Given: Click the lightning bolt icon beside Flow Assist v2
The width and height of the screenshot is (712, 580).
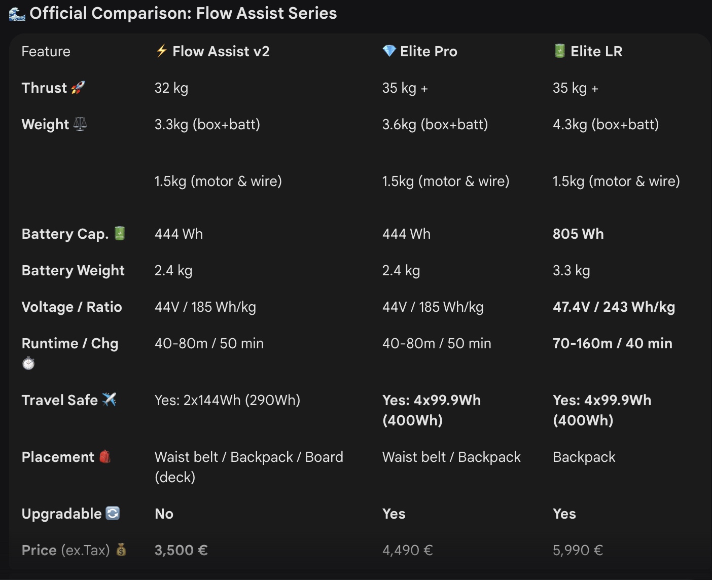Looking at the screenshot, I should tap(161, 51).
